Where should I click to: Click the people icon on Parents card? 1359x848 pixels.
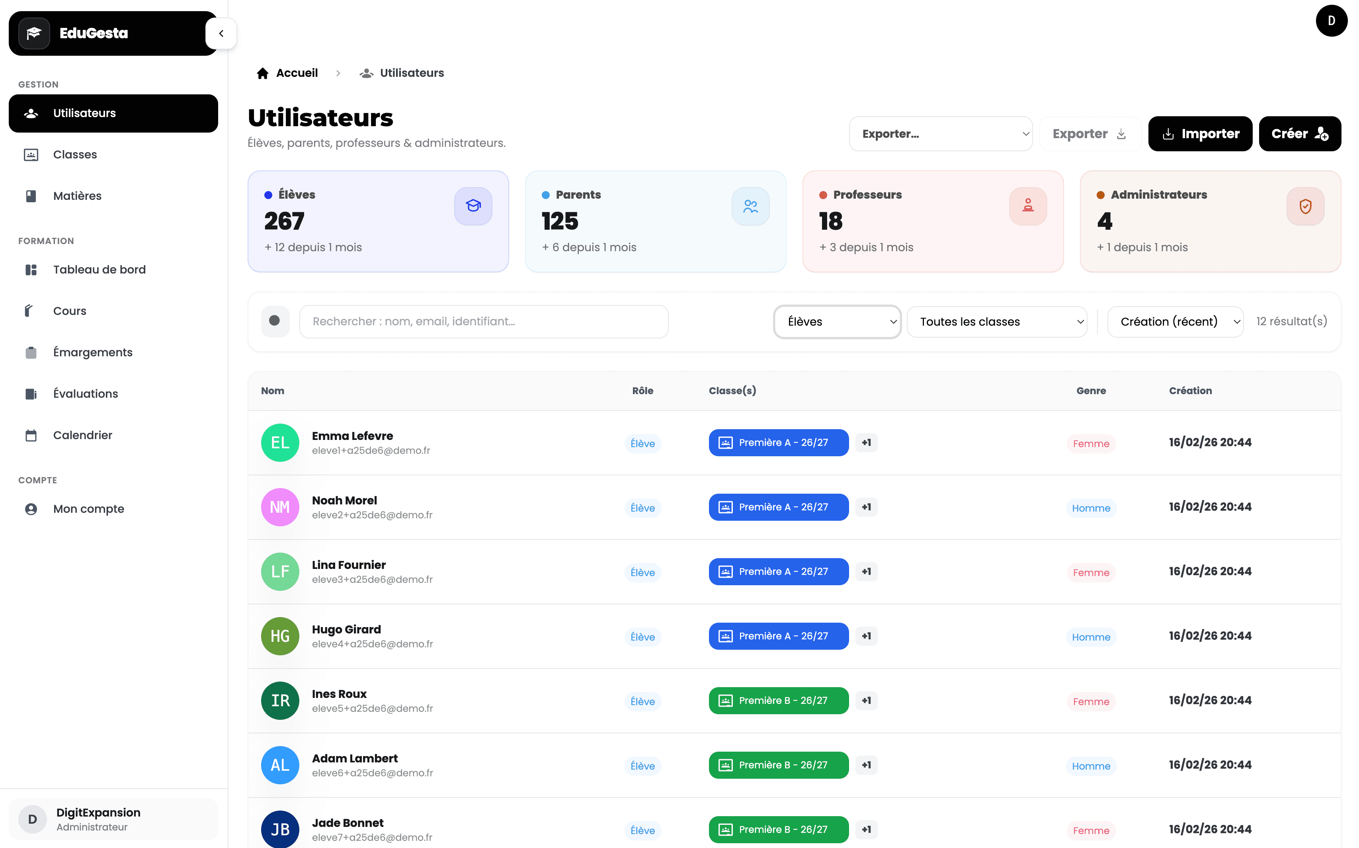[x=750, y=206]
